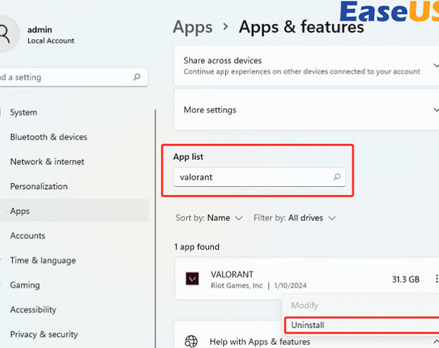Screen dimensions: 439x348
Task: Click the App list search magnifier icon
Action: (337, 177)
